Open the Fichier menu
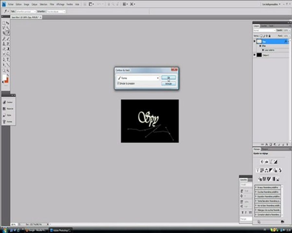The width and height of the screenshot is (292, 233). [x=11, y=4]
